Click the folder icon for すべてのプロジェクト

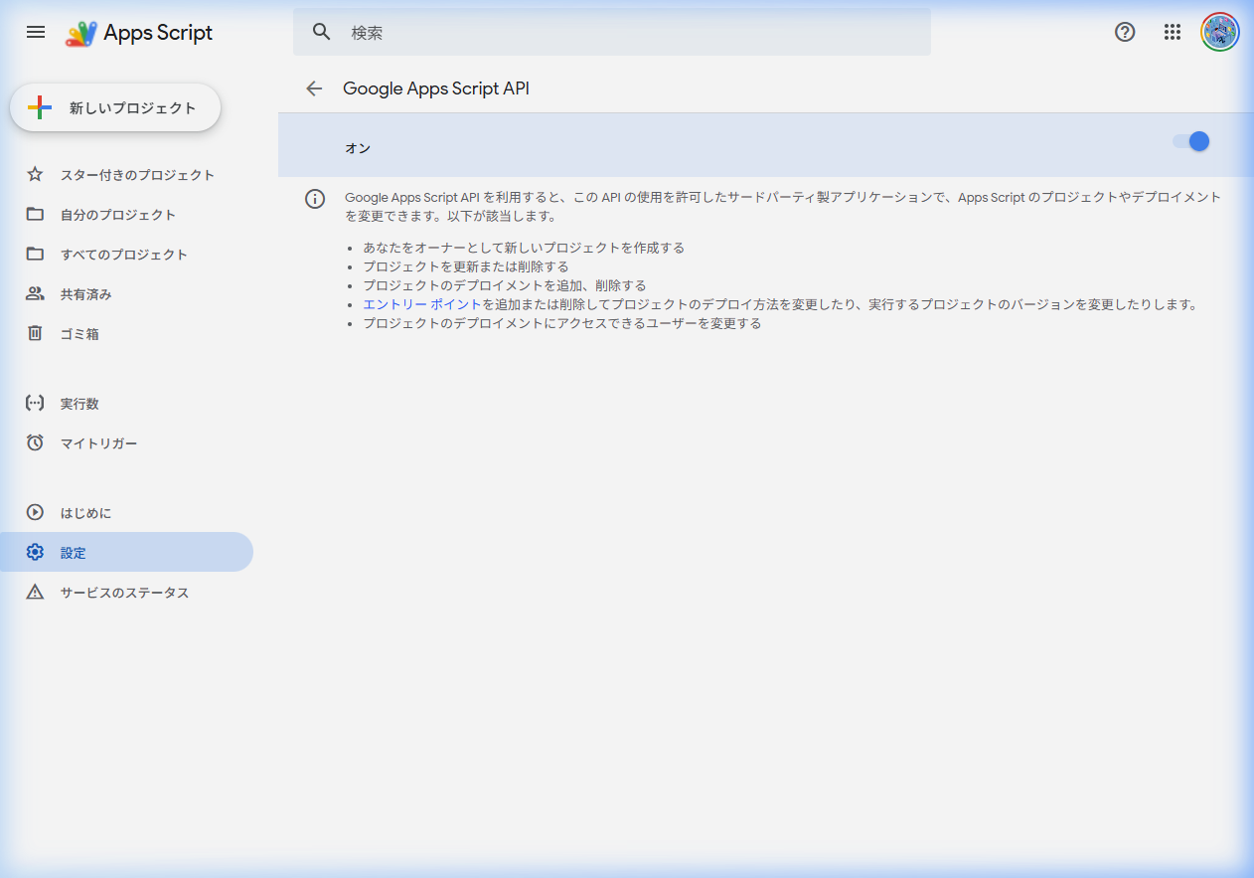tap(35, 255)
